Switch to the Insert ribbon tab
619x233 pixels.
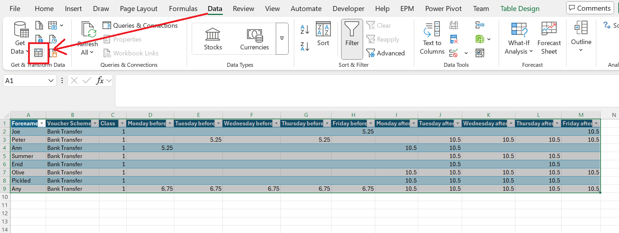[x=73, y=9]
